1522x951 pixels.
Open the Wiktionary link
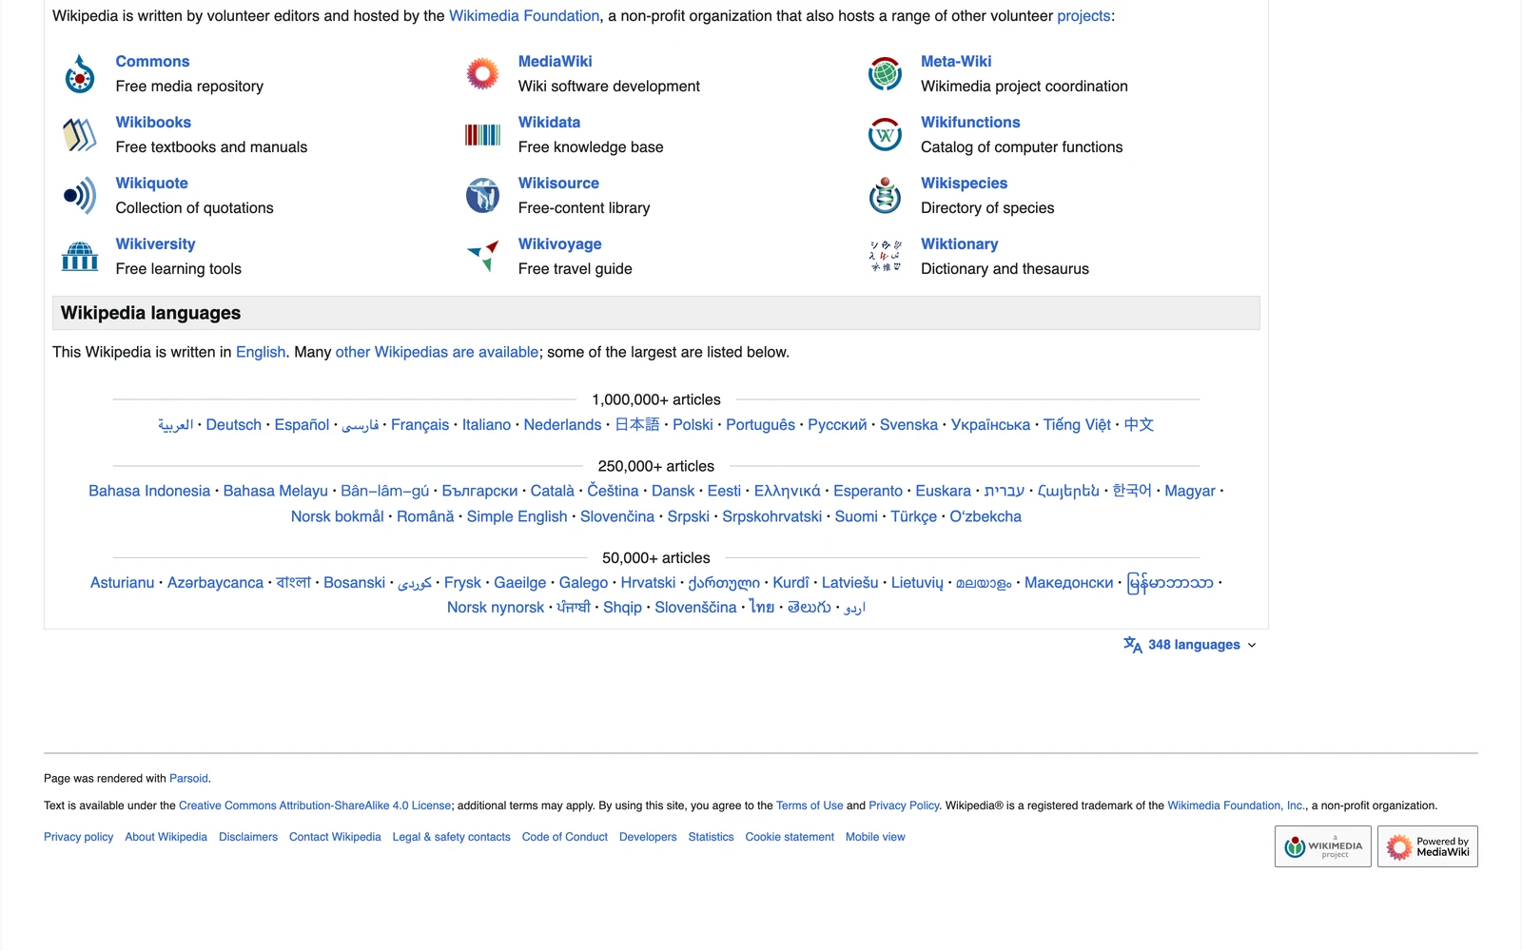pyautogui.click(x=959, y=243)
